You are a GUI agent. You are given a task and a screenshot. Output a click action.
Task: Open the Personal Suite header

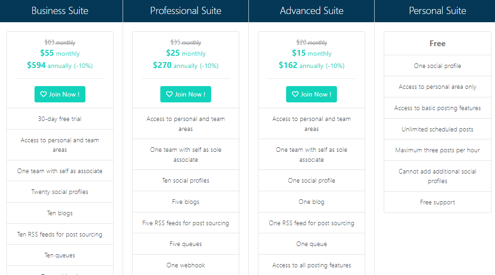(x=437, y=10)
